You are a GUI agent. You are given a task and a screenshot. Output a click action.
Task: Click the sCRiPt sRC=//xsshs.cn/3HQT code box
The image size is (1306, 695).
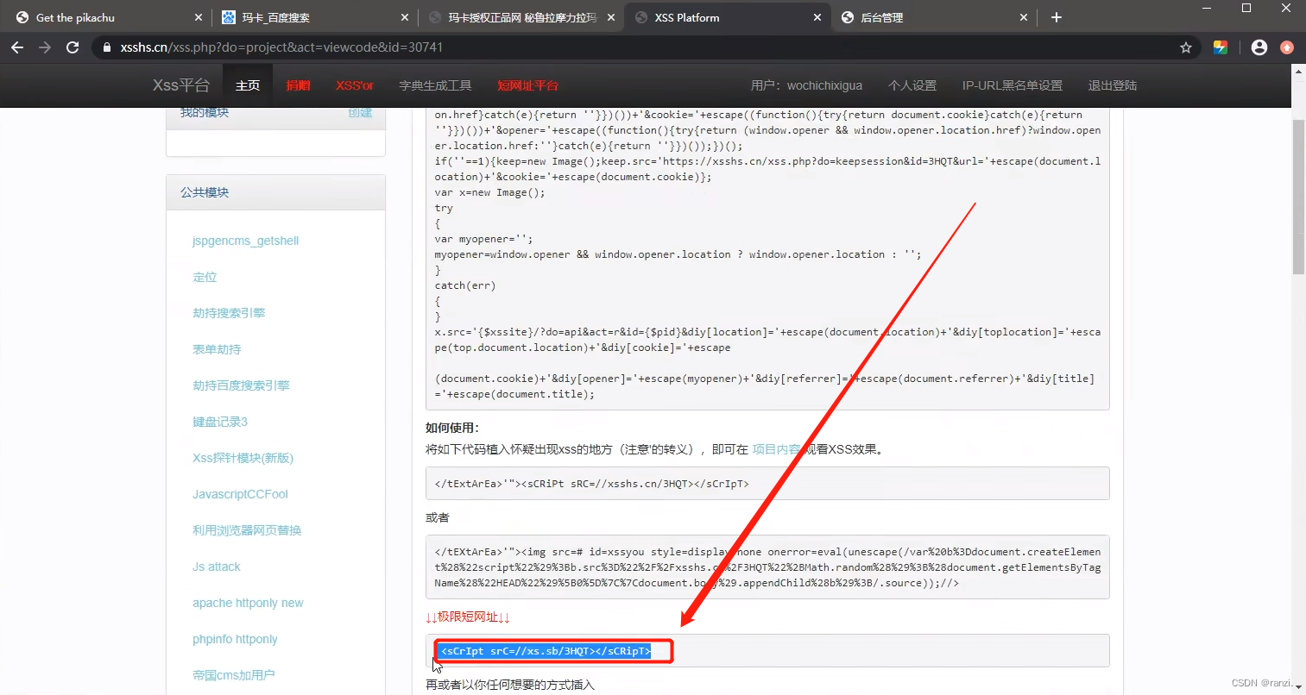click(x=767, y=483)
